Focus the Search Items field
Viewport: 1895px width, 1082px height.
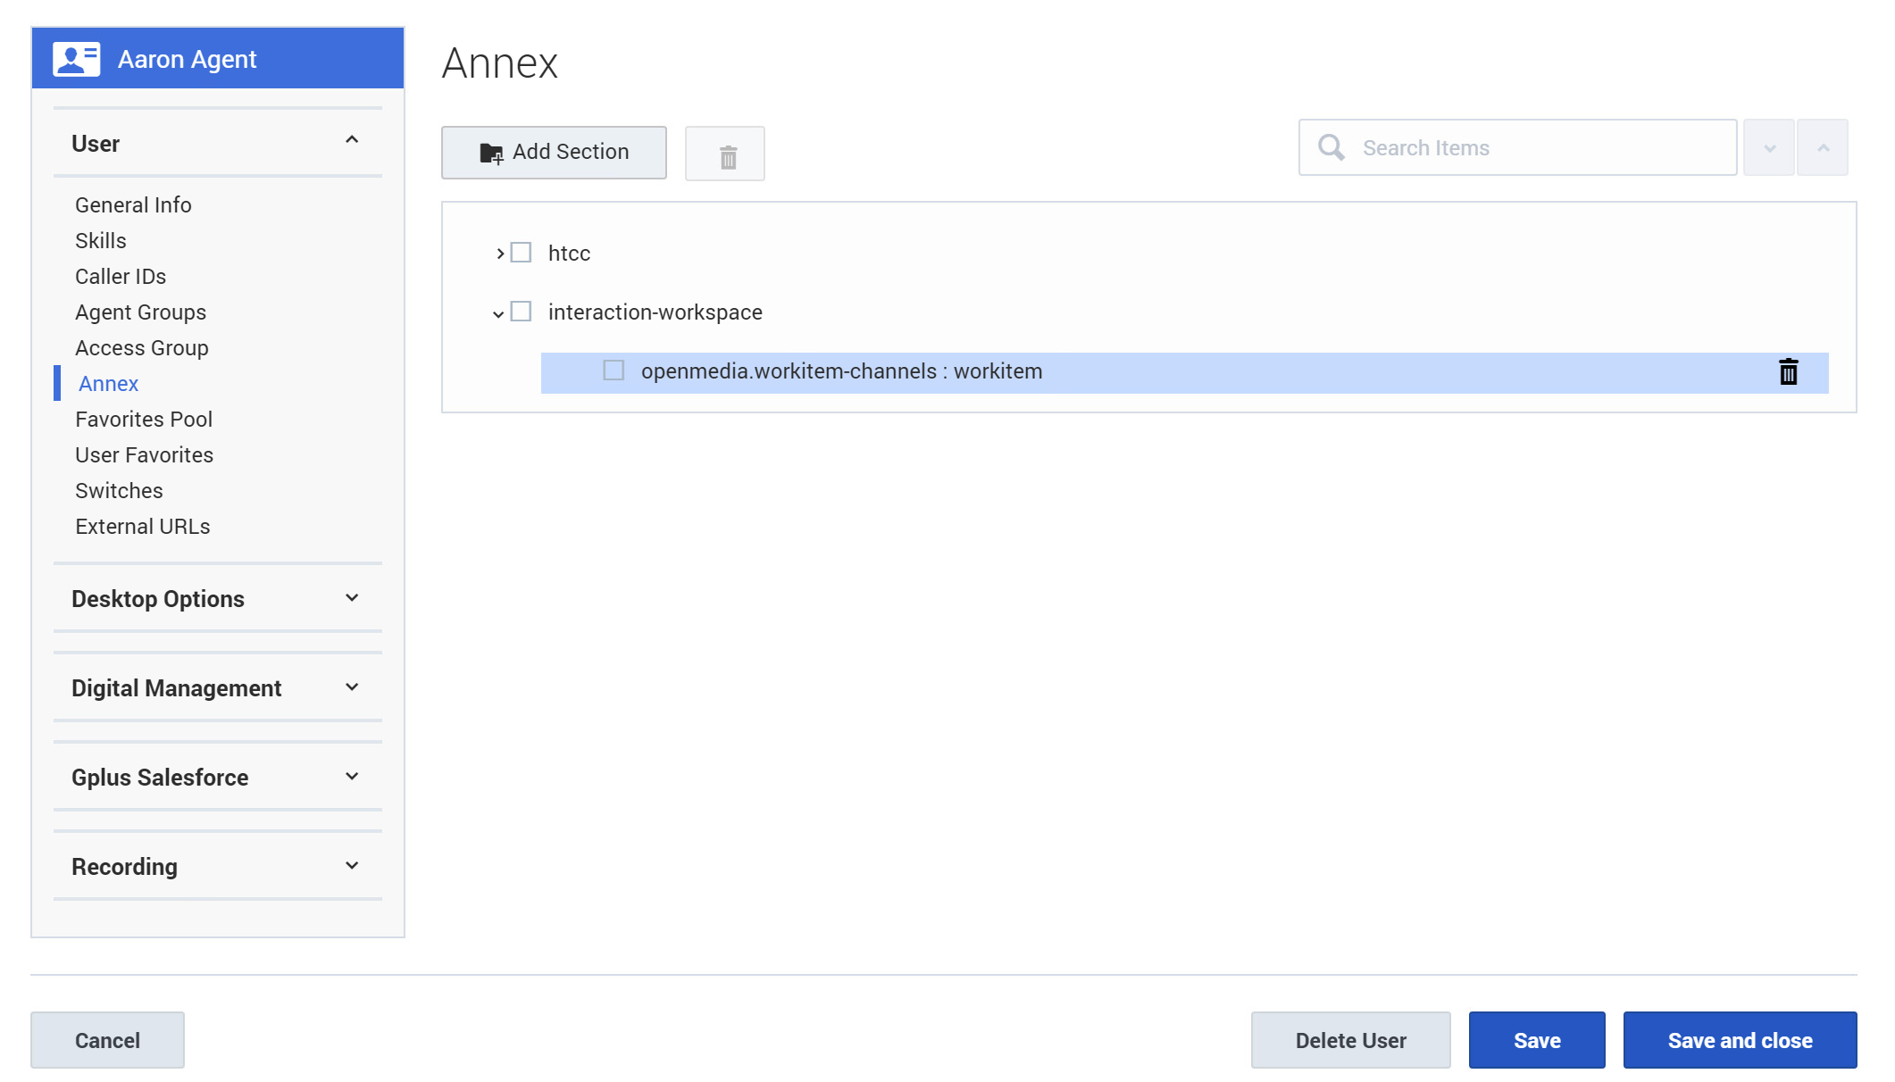[1517, 147]
